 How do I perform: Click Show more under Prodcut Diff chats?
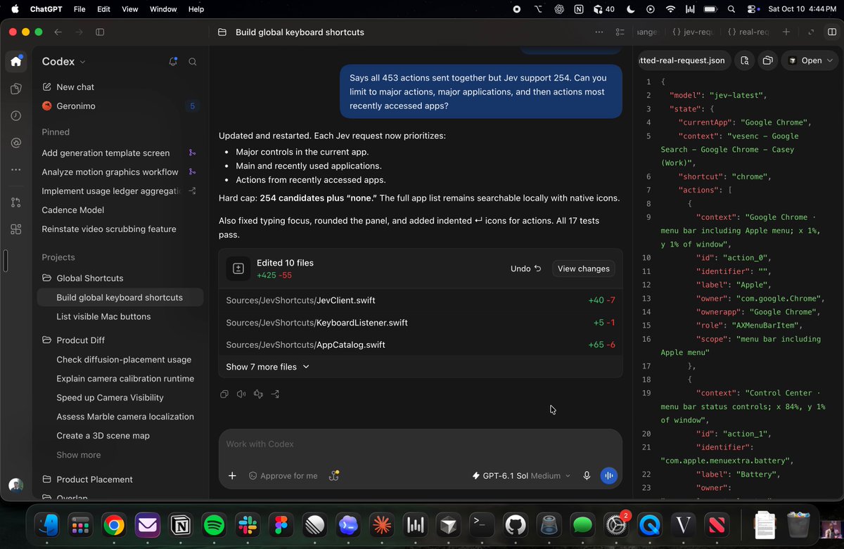click(79, 455)
